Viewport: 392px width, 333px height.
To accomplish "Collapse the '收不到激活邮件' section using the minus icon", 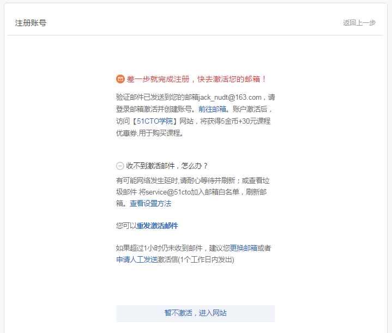I will pos(120,166).
